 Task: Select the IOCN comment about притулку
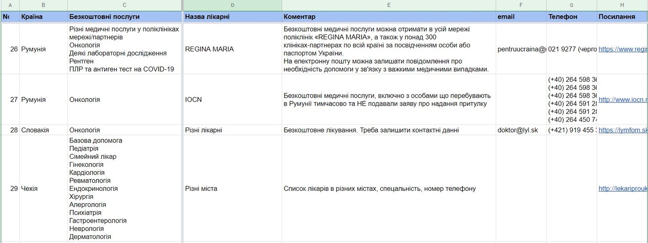pos(389,100)
